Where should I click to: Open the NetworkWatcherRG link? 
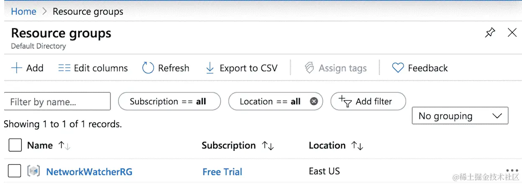[x=89, y=171]
